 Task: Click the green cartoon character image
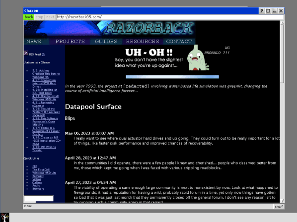point(198,58)
